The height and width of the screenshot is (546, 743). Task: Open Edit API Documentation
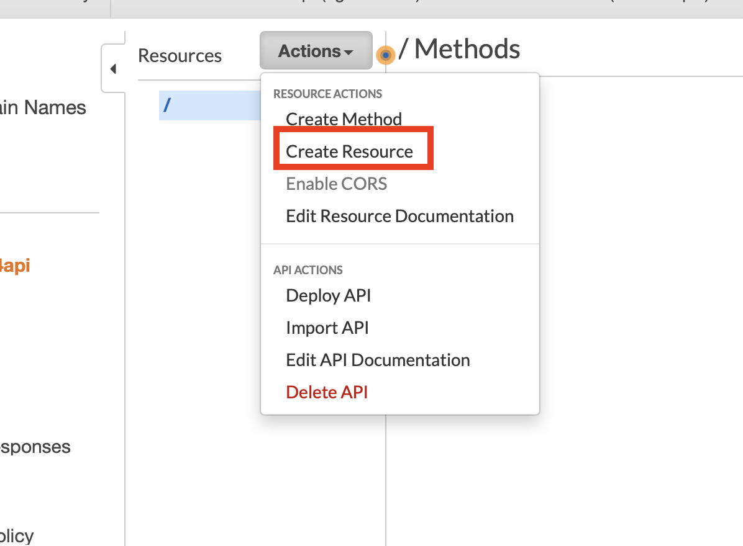(378, 359)
